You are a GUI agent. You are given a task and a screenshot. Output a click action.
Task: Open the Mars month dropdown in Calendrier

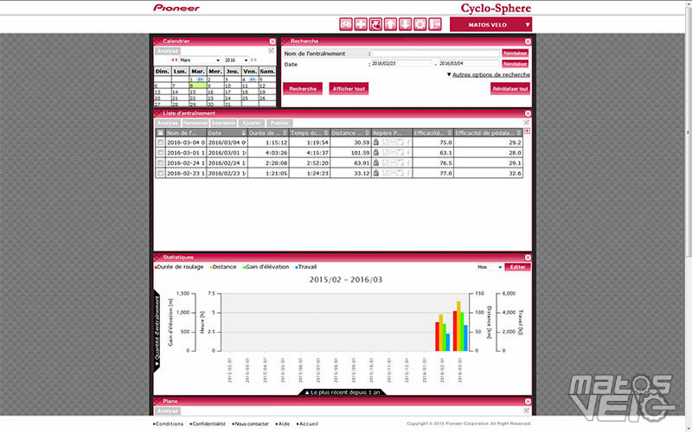click(200, 60)
